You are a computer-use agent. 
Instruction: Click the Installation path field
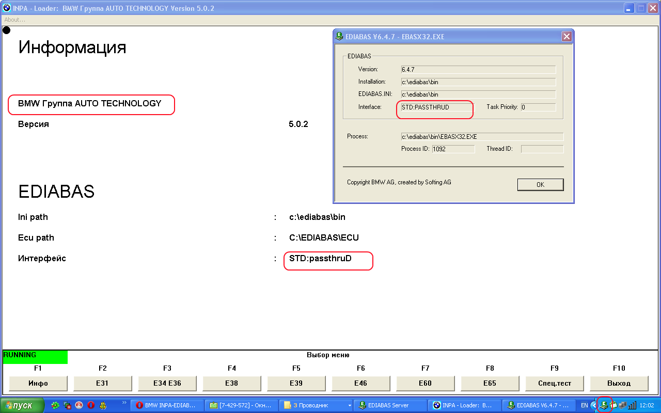tap(478, 82)
